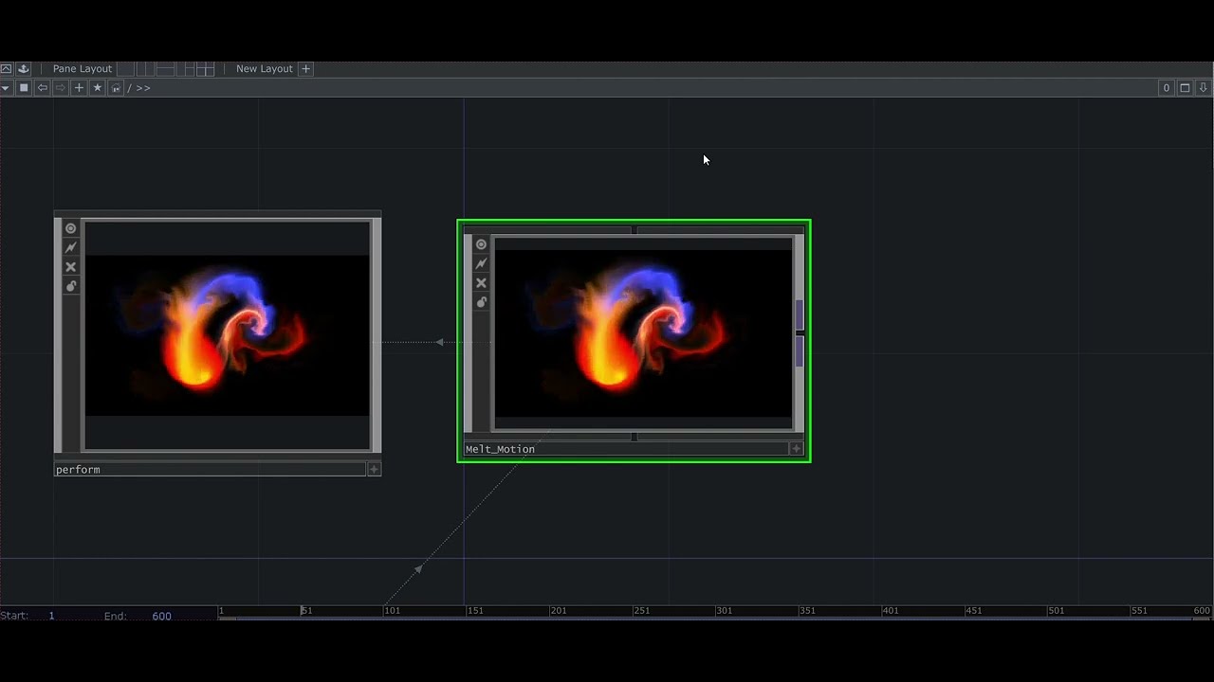Click the 0 button at pane bar right

[x=1167, y=88]
